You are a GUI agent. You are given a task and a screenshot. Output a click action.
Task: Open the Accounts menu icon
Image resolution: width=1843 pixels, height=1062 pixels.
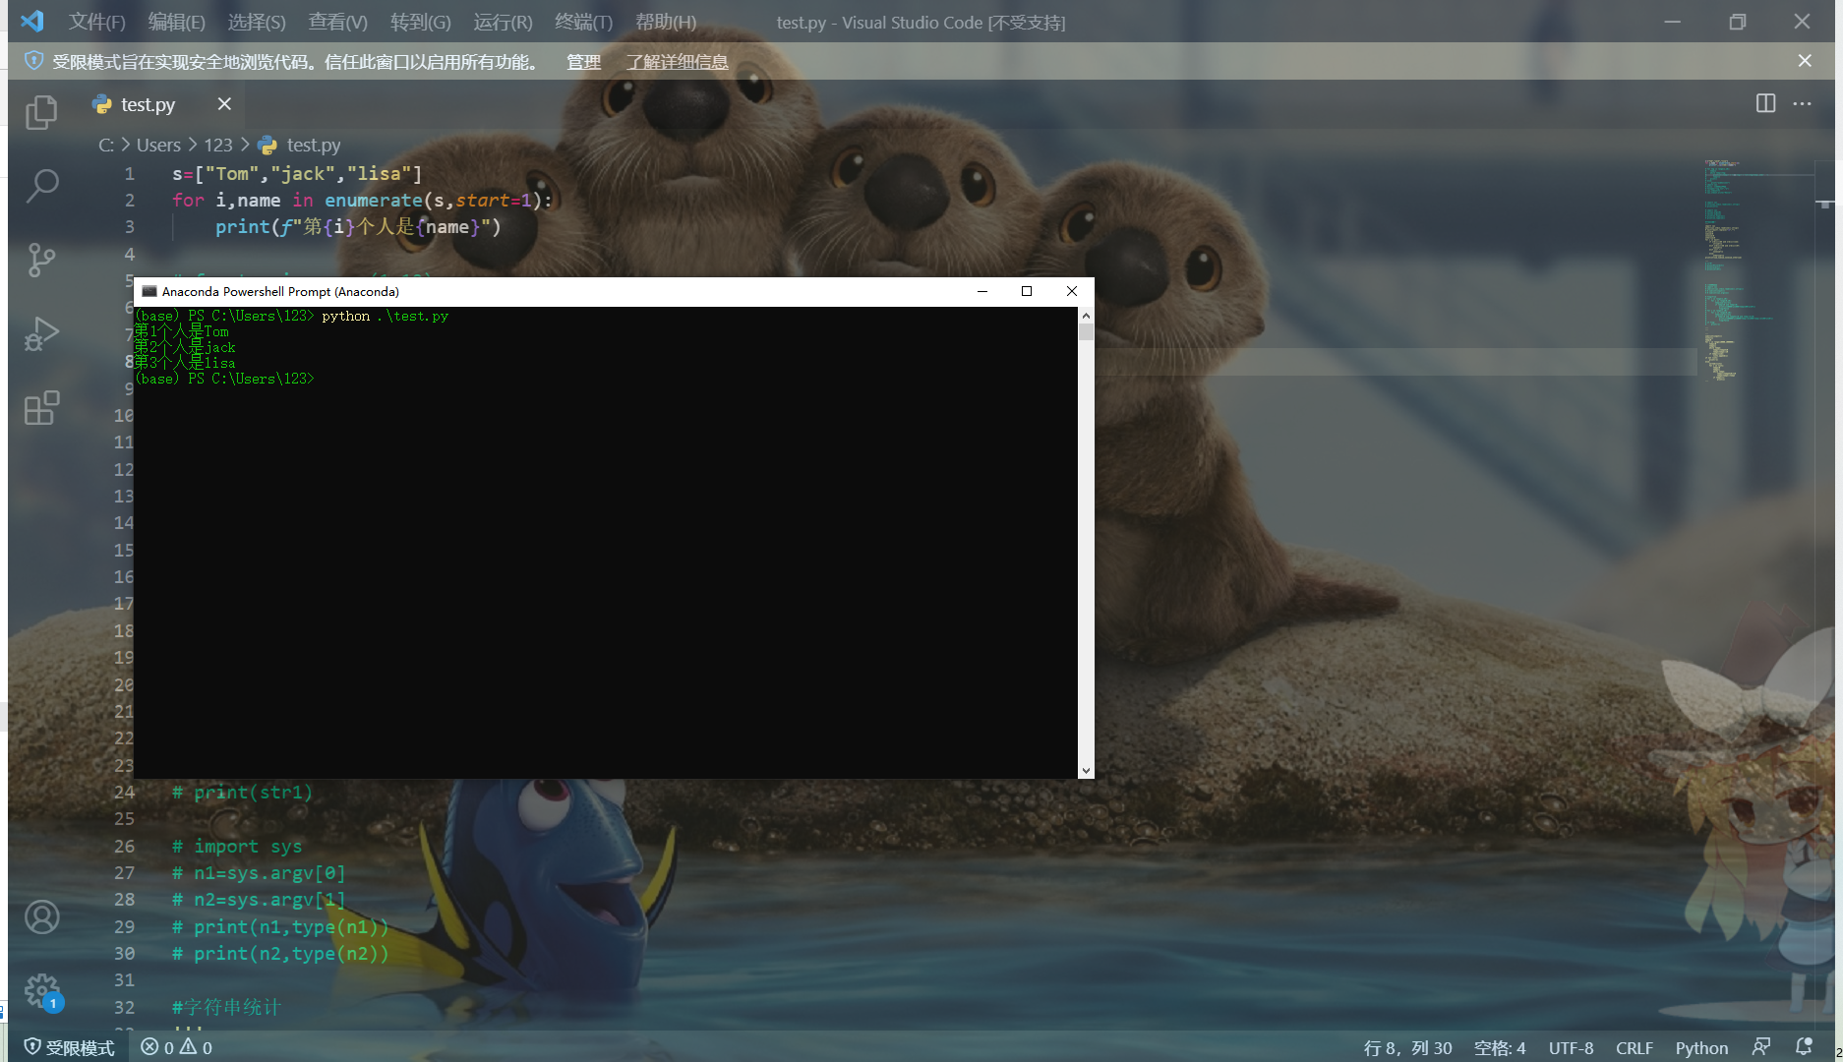pyautogui.click(x=41, y=916)
